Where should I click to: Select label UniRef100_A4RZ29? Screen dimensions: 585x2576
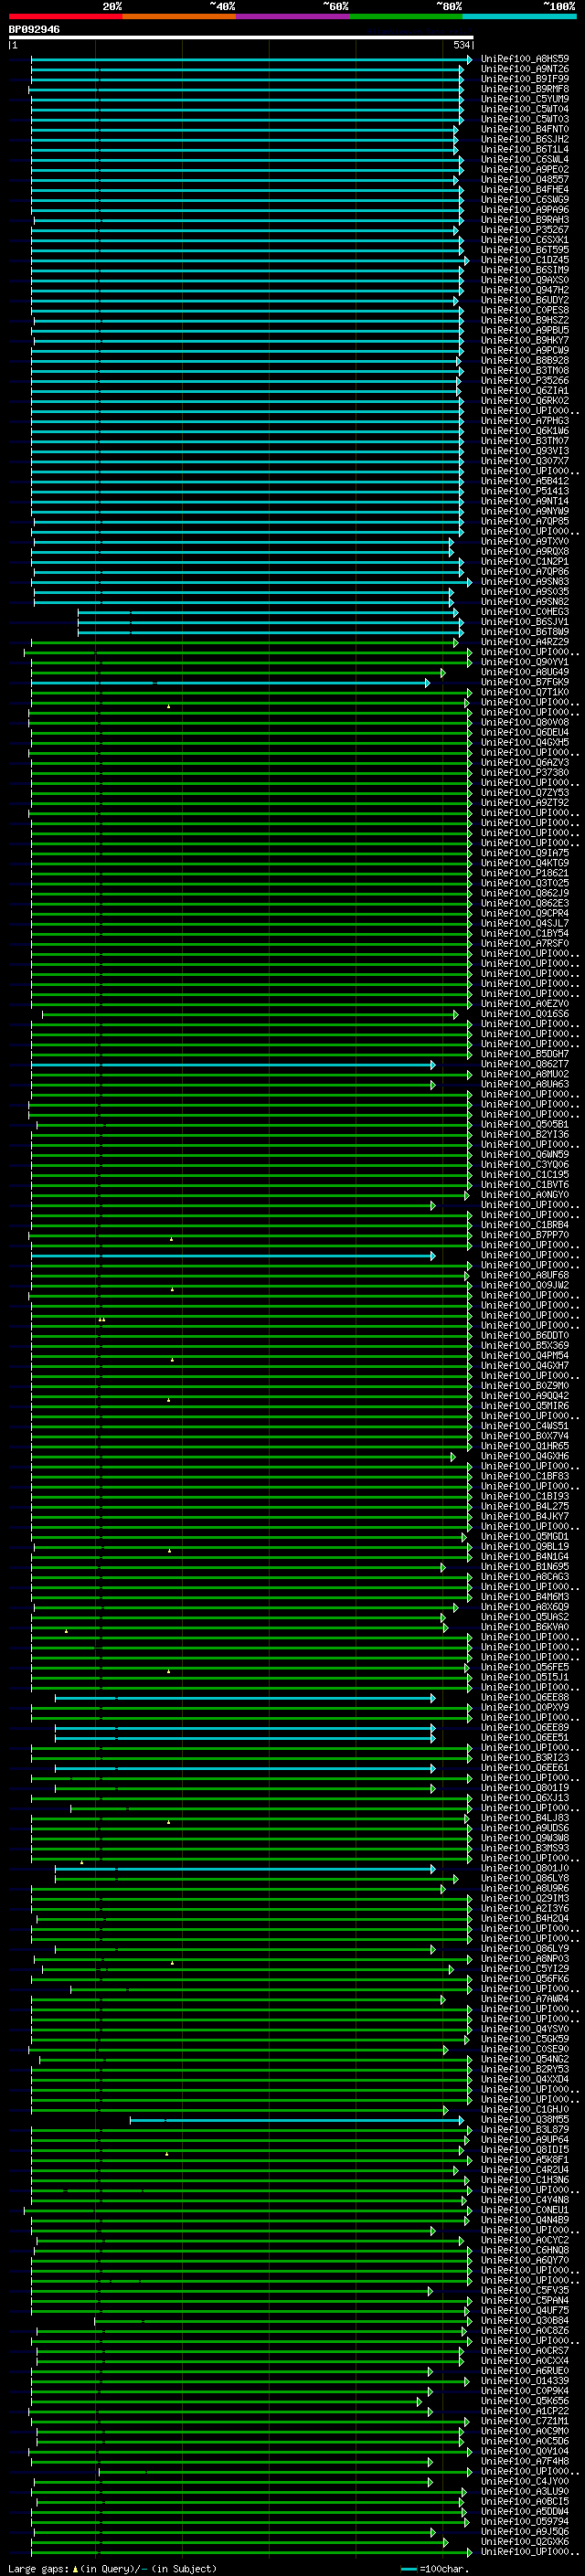[x=525, y=642]
